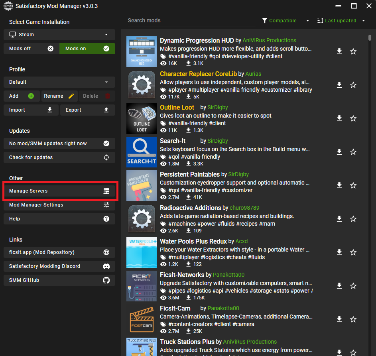The width and height of the screenshot is (376, 356).
Task: Turn mods off
Action: tap(31, 49)
